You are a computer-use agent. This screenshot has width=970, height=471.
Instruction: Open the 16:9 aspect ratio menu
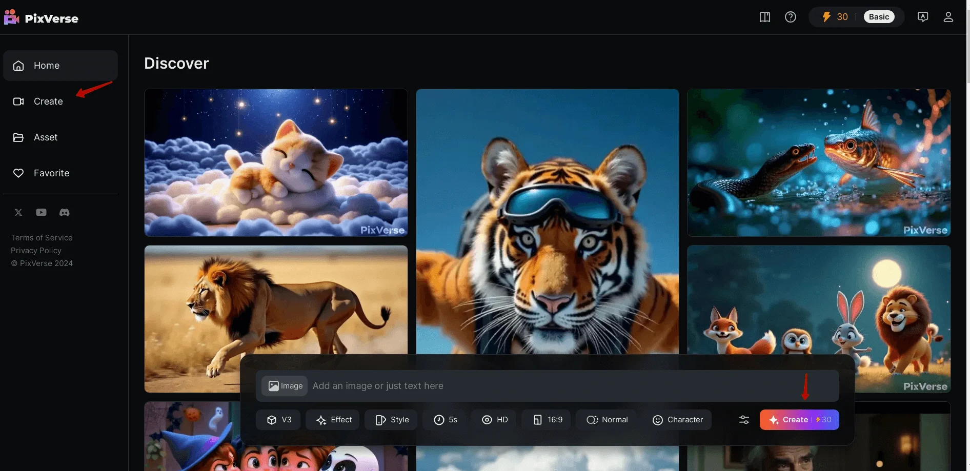coord(548,420)
